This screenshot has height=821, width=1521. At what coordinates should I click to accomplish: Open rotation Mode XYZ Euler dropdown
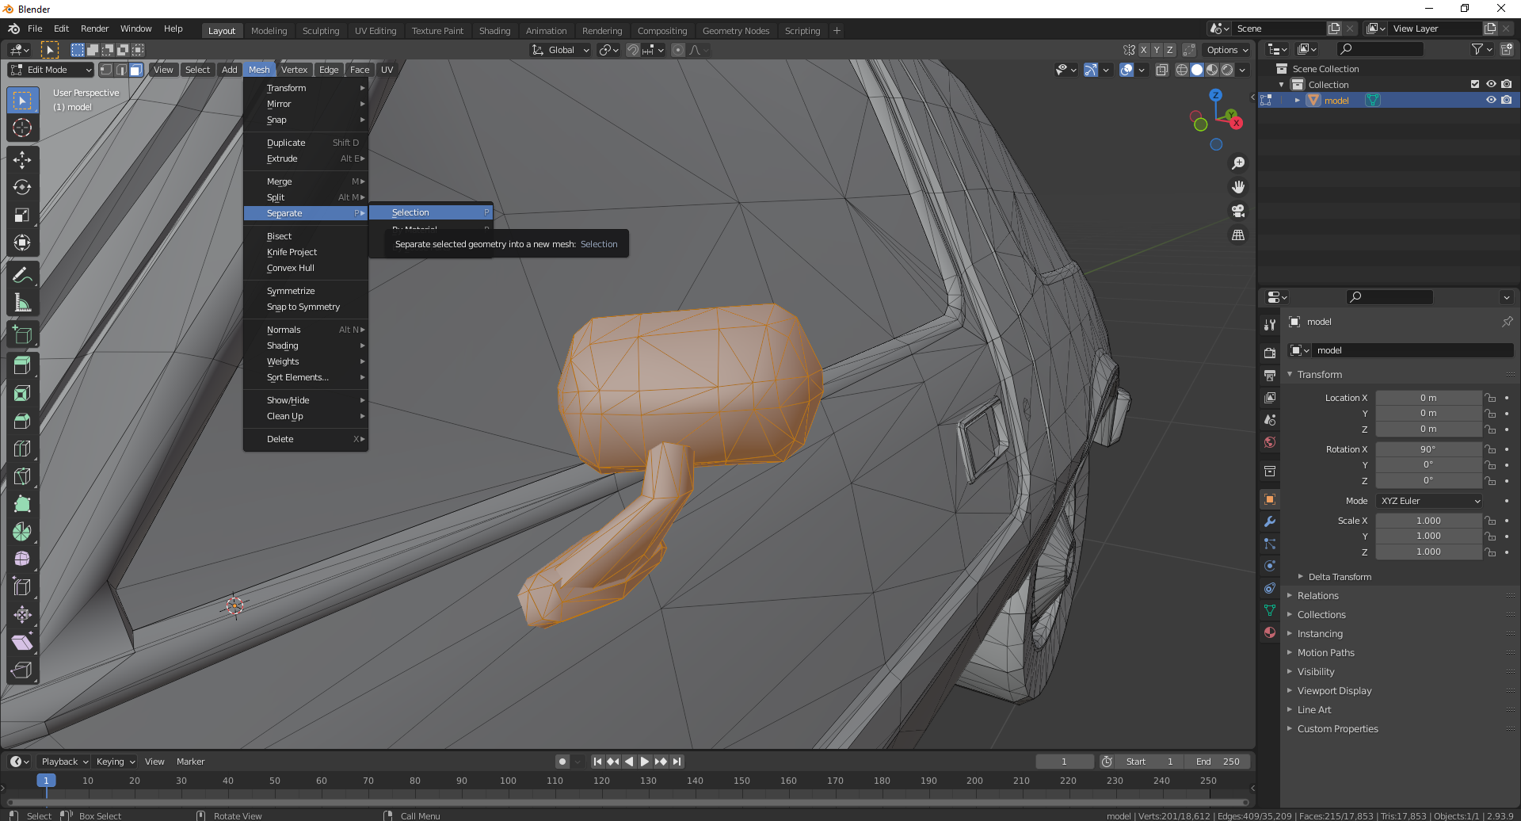pos(1429,501)
